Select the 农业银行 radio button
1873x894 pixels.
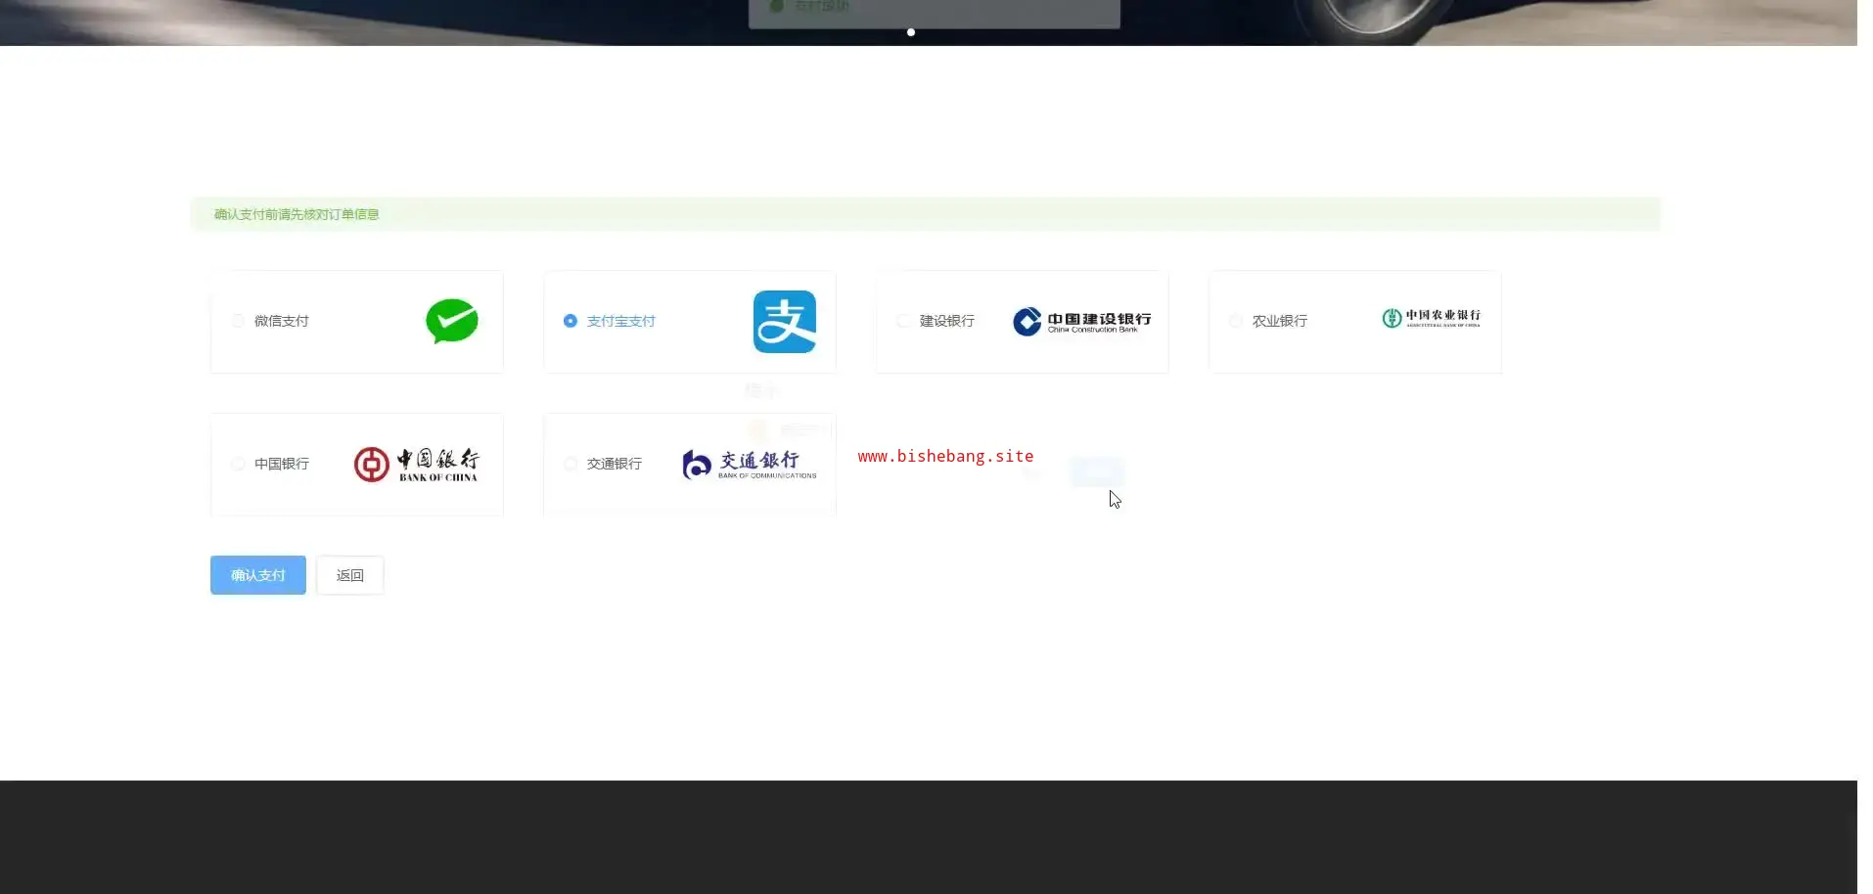click(1236, 321)
